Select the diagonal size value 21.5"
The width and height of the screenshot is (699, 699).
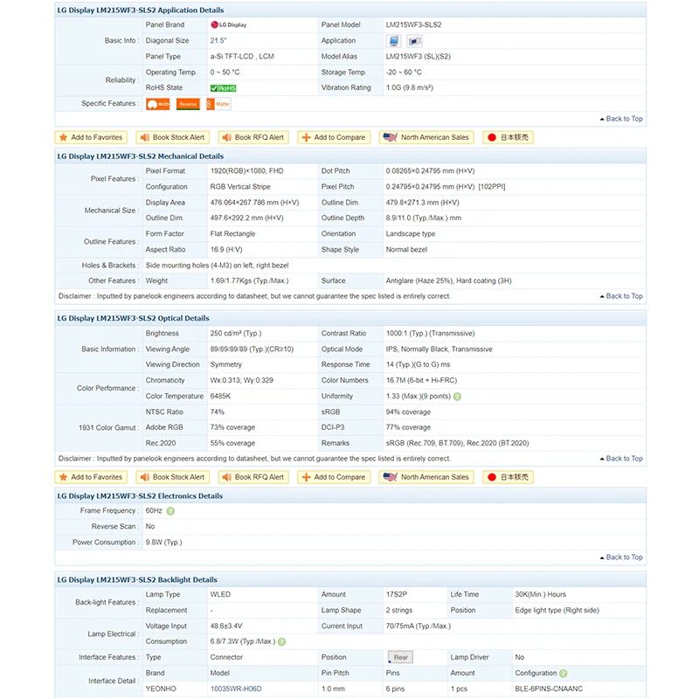click(x=218, y=40)
